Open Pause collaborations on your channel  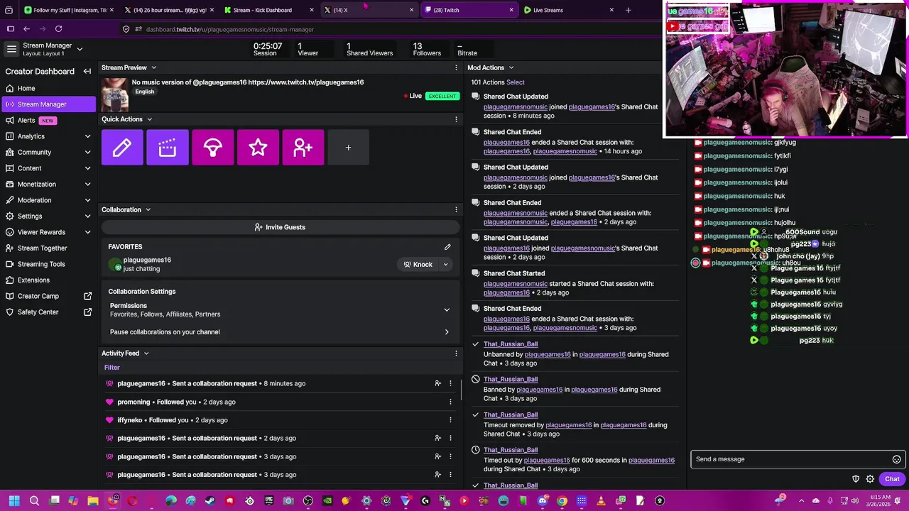[x=280, y=332]
